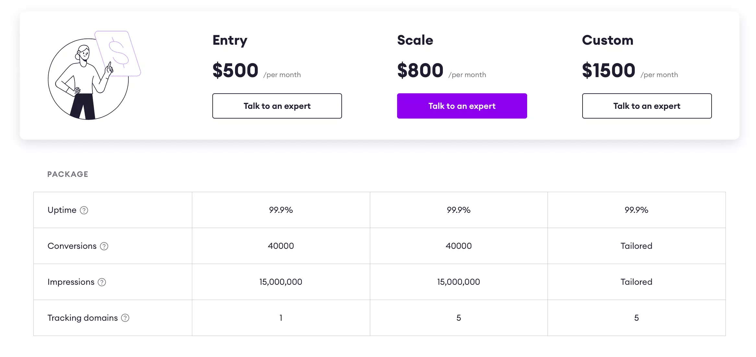Click Tailored in the Impressions row
This screenshot has height=357, width=756.
tap(636, 282)
